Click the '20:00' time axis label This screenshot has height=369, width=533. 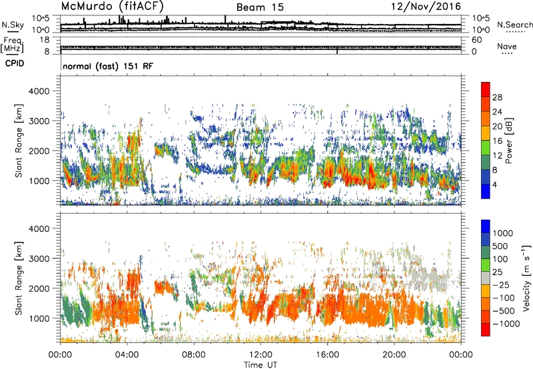[394, 355]
